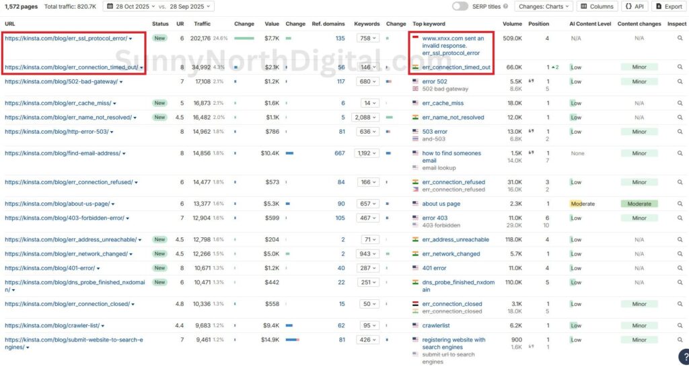Open the caret menu beside 502-bad-gateway URL
Screen dimensions: 689x367
click(121, 82)
